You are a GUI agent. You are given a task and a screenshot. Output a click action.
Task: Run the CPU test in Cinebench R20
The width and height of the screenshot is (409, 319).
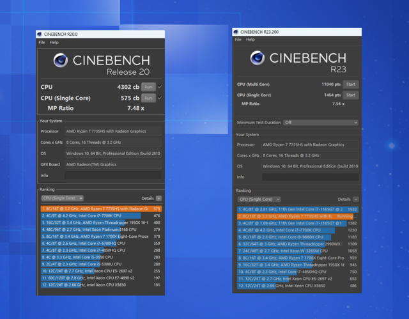click(148, 86)
